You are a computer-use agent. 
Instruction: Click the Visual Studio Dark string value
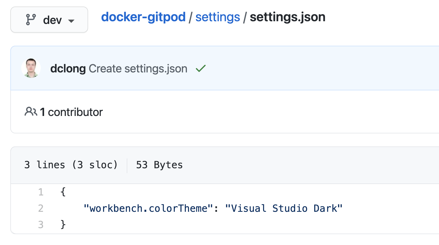[x=284, y=209]
